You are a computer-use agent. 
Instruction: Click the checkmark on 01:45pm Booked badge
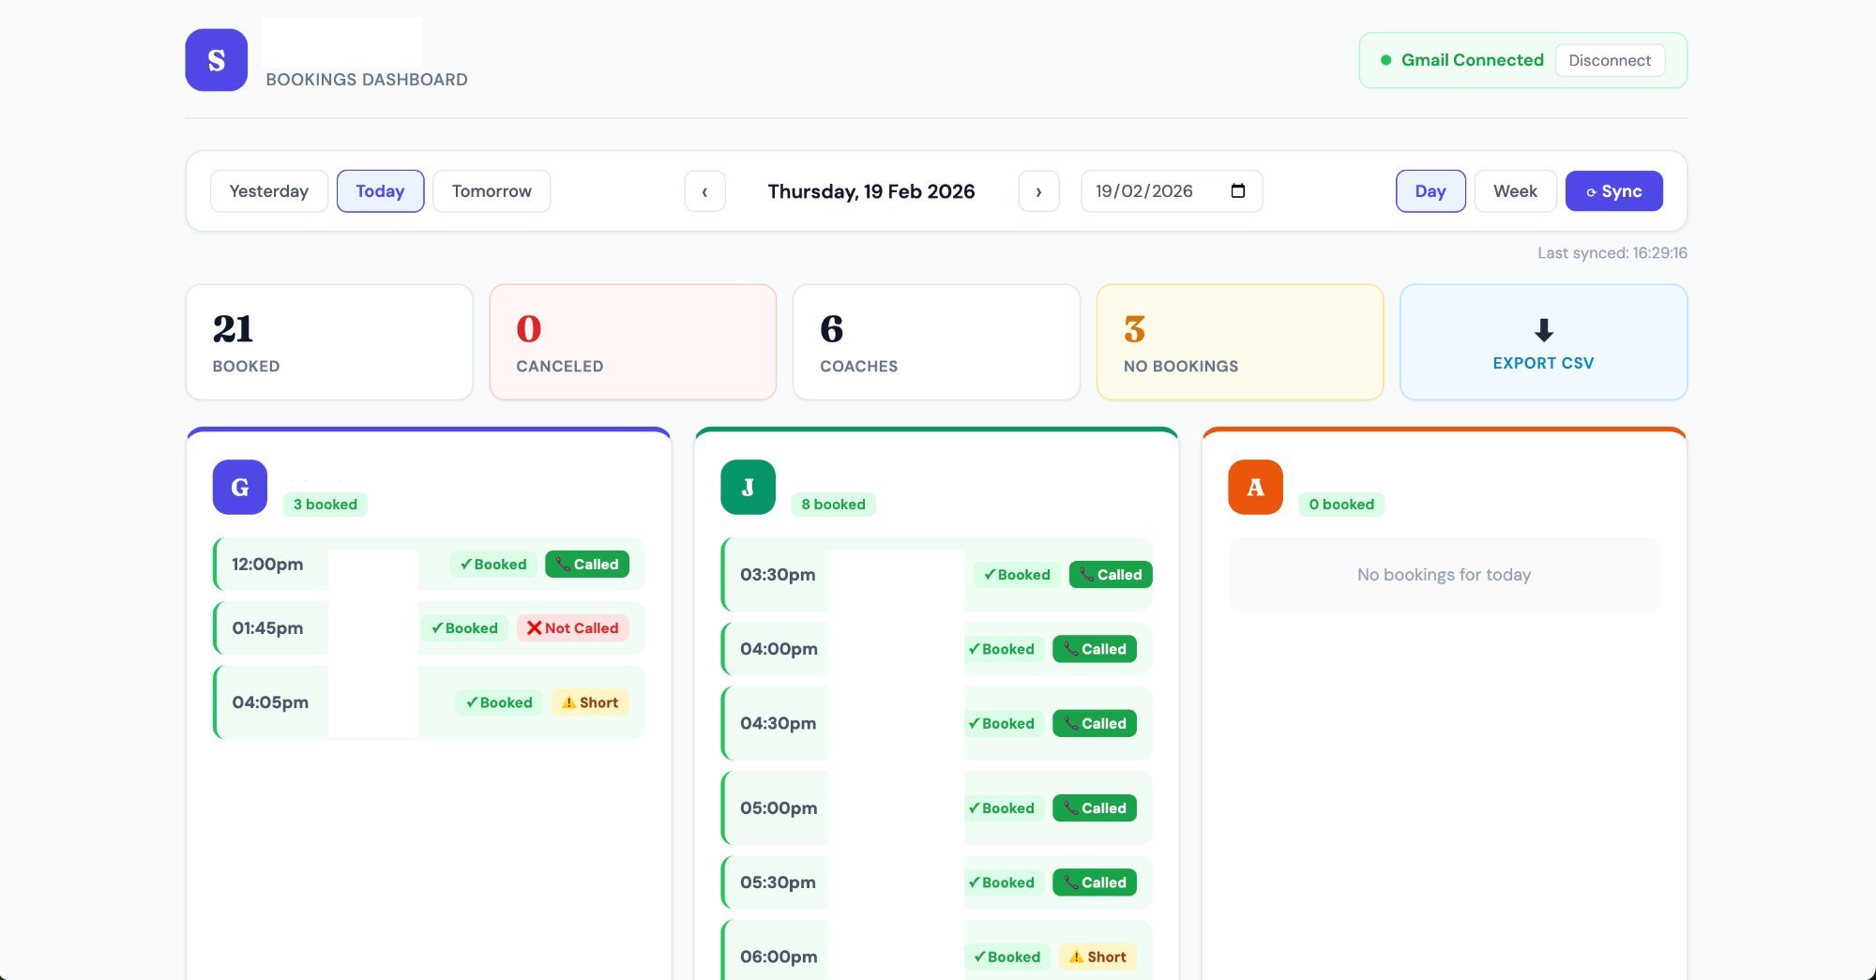(436, 628)
